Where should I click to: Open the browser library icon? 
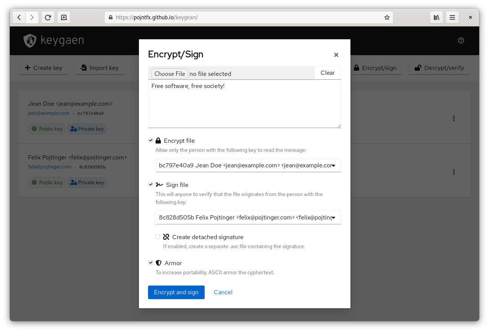tap(437, 17)
